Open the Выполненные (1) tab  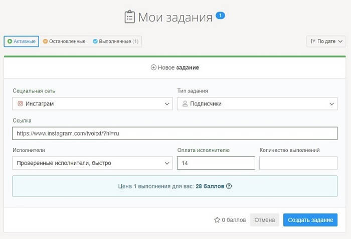[x=116, y=41]
